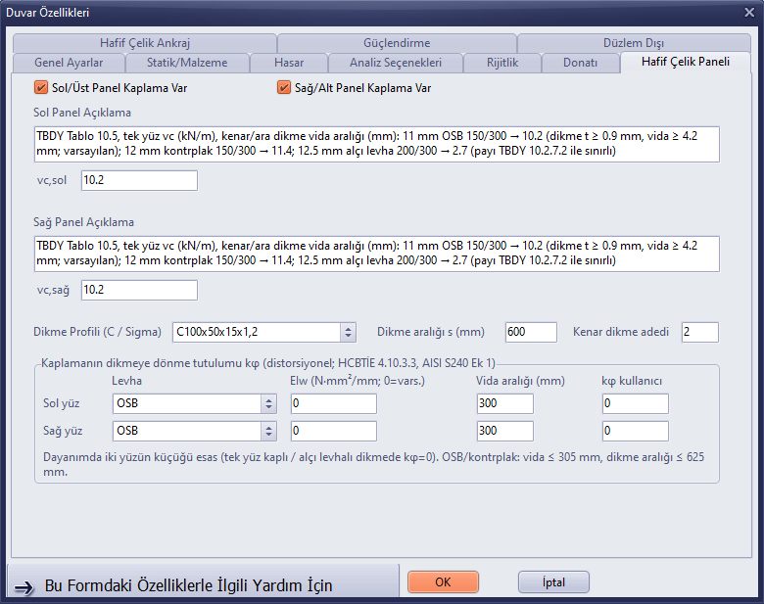Screen dimensions: 764x604
Task: Toggle Sol/Üst Panel Kaplama Var checkbox
Action: pos(41,88)
